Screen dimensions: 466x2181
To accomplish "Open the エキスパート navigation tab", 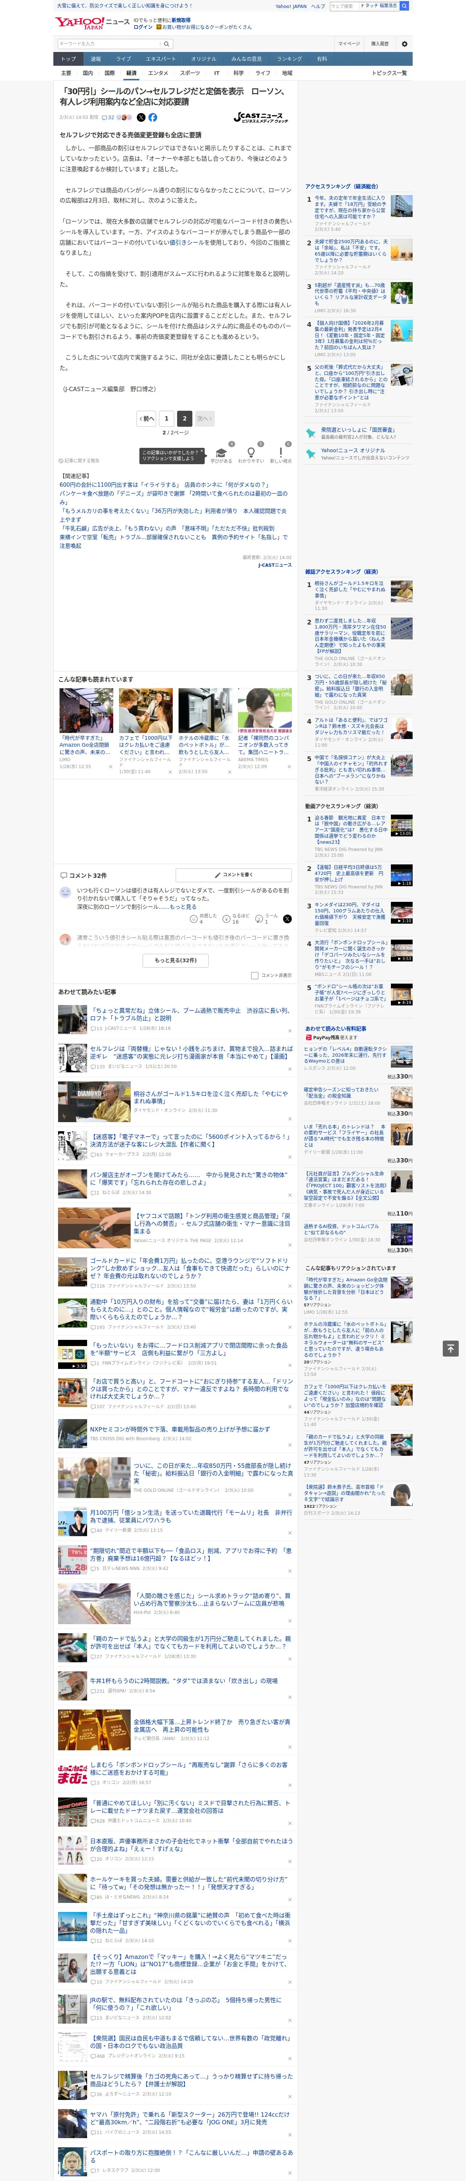I will tap(161, 59).
